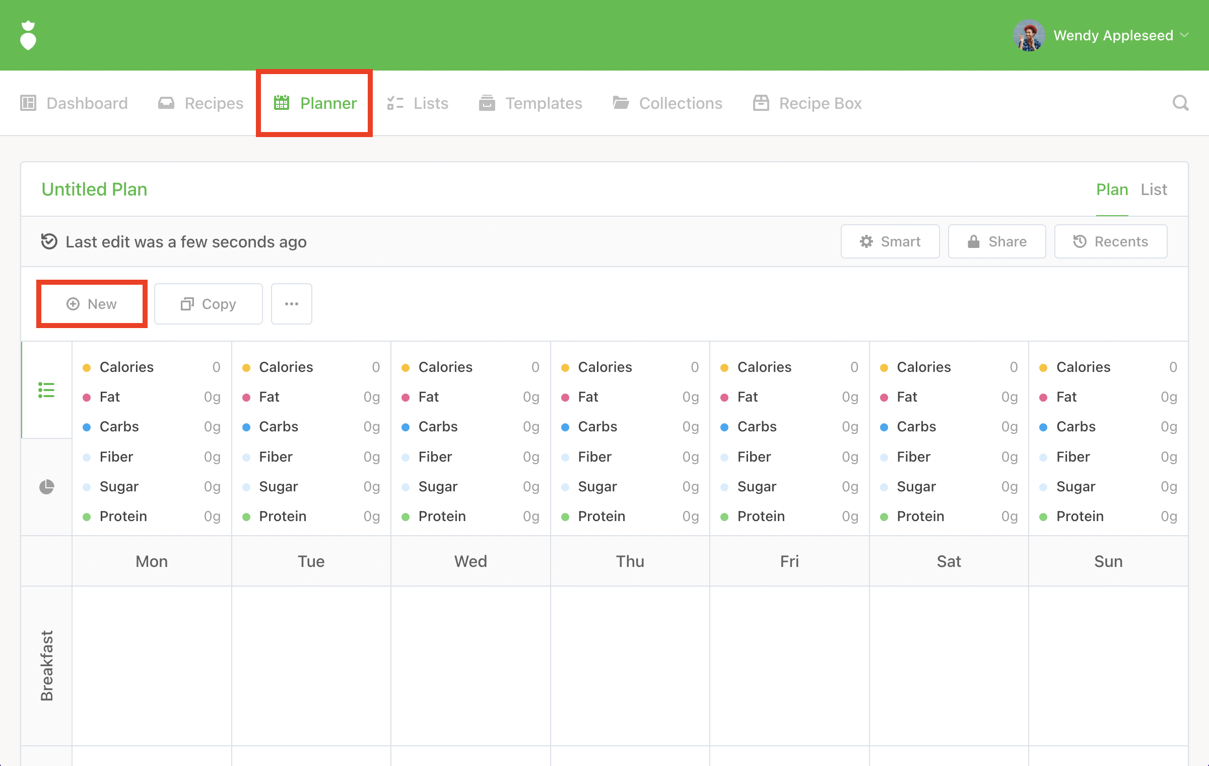The width and height of the screenshot is (1209, 766).
Task: Create a New plan
Action: [x=92, y=304]
